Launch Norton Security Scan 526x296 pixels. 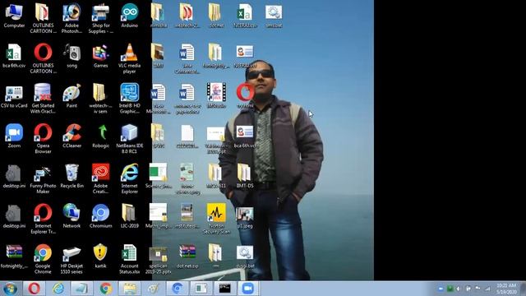click(216, 219)
